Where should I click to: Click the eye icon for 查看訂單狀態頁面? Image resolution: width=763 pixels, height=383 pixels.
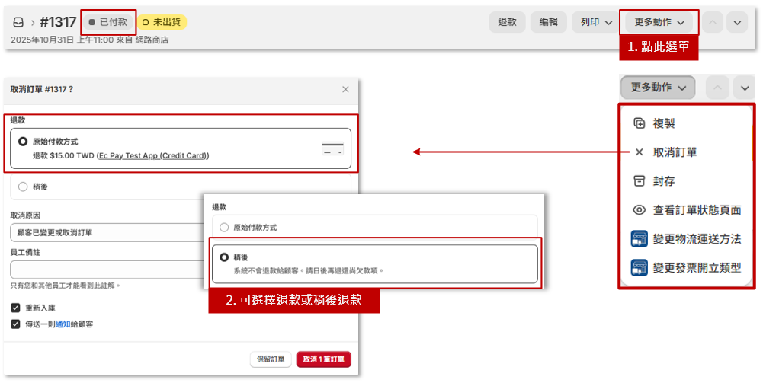[x=639, y=210]
